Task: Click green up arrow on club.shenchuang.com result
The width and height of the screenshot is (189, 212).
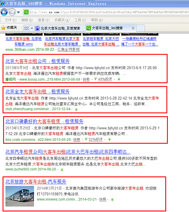Action: 76,109
